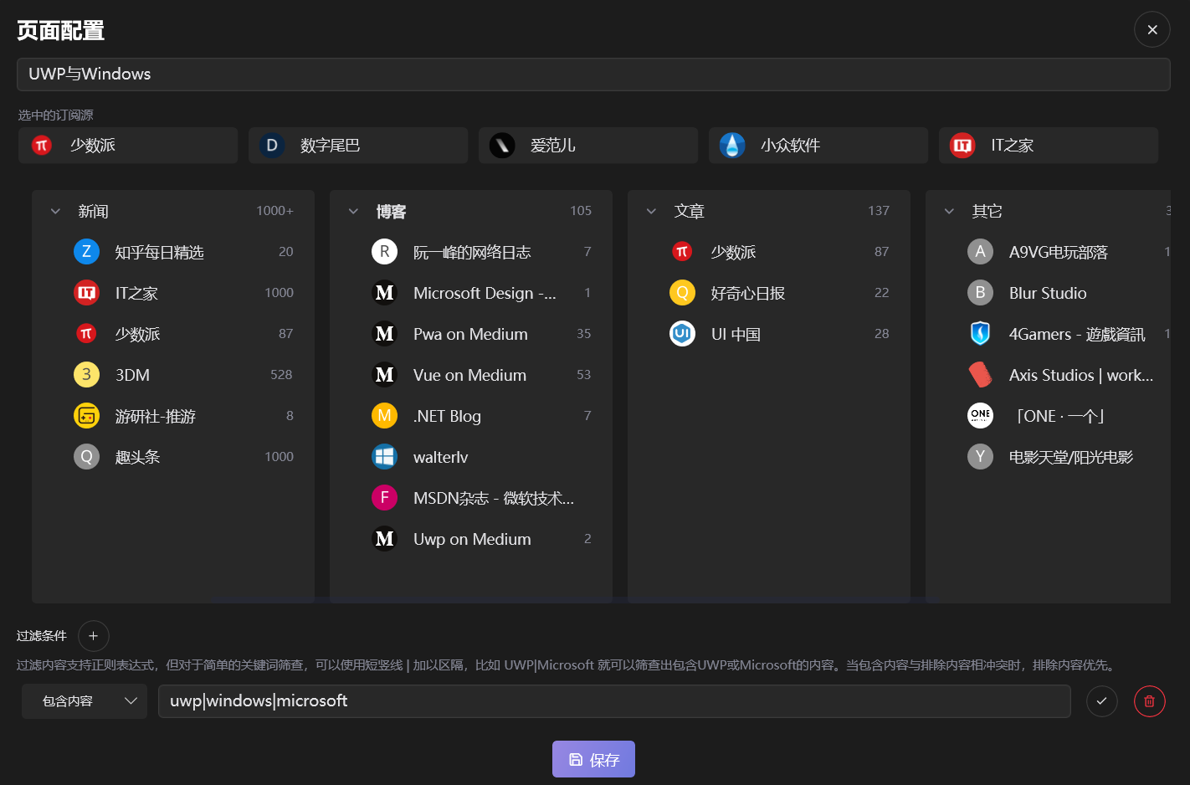Image resolution: width=1190 pixels, height=785 pixels.
Task: Delete the filter condition with trash icon
Action: point(1149,701)
